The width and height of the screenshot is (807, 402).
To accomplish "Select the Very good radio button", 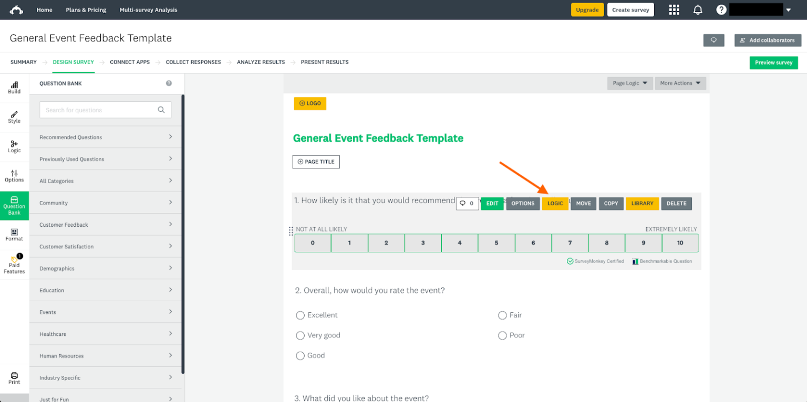I will [300, 335].
